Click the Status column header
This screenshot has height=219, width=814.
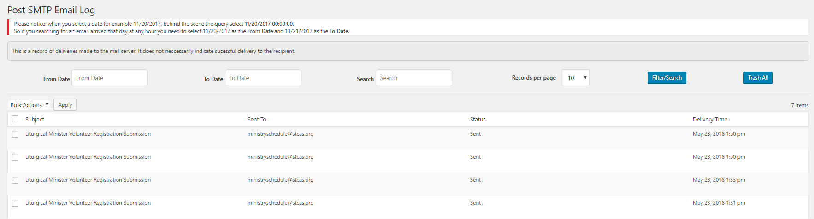tap(478, 119)
